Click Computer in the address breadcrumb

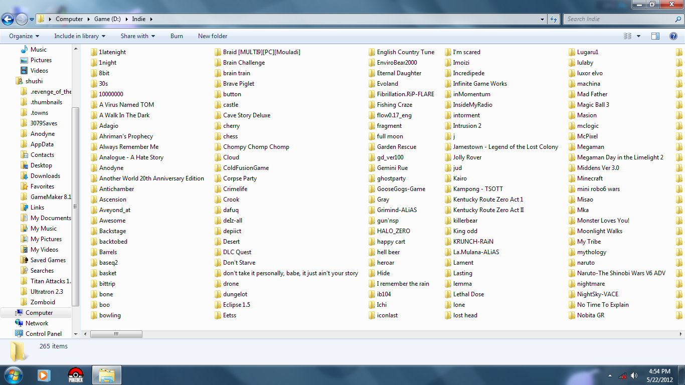pyautogui.click(x=69, y=19)
